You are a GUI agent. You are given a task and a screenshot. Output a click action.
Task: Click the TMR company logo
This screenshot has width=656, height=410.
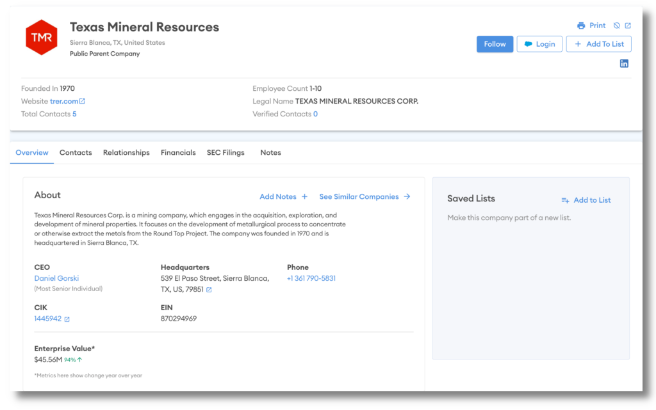tap(42, 38)
